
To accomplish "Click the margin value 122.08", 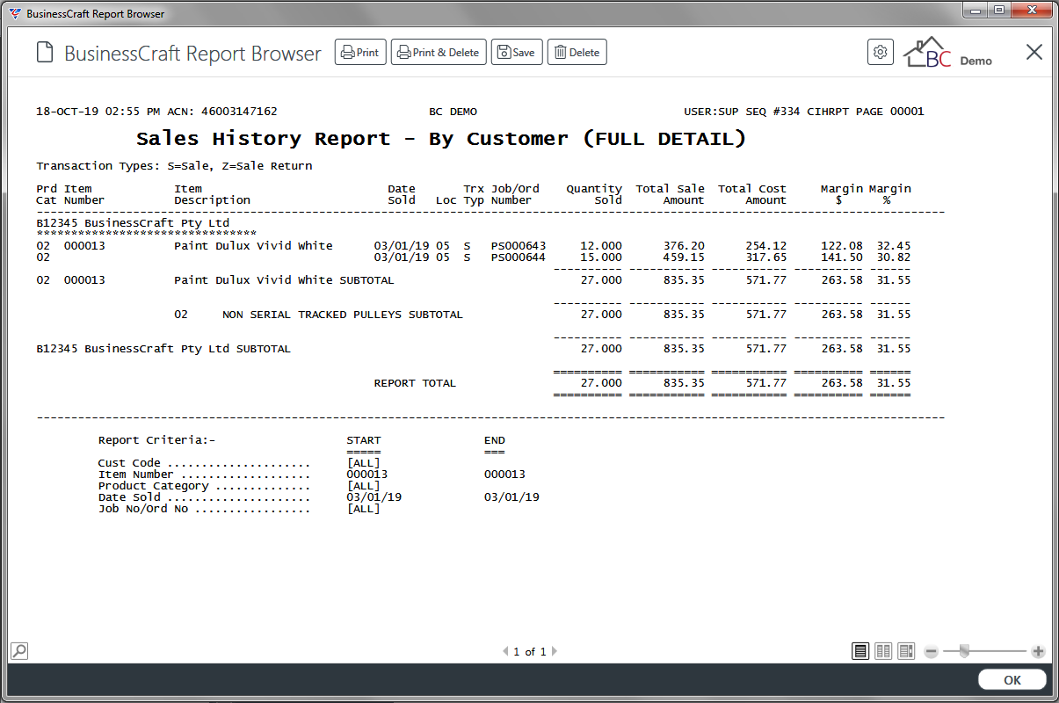I will (842, 246).
